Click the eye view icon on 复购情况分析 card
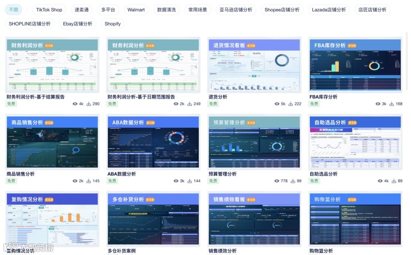The image size is (411, 255). 75,254
